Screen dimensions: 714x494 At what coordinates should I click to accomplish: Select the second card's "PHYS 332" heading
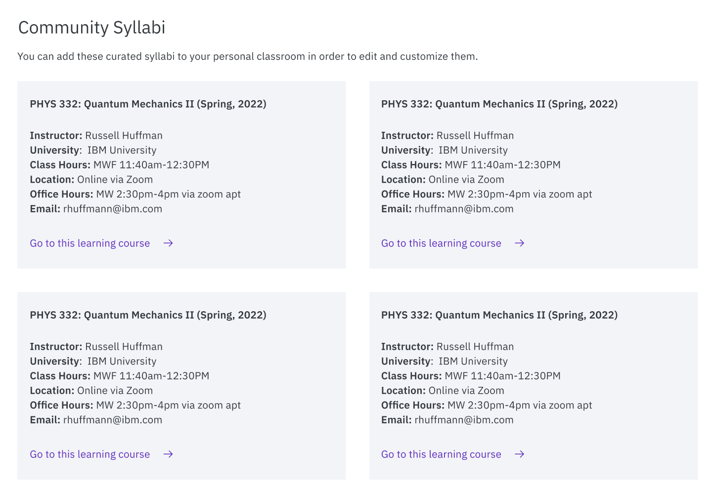[x=499, y=104]
